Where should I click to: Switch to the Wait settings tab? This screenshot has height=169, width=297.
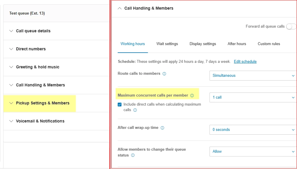[167, 44]
